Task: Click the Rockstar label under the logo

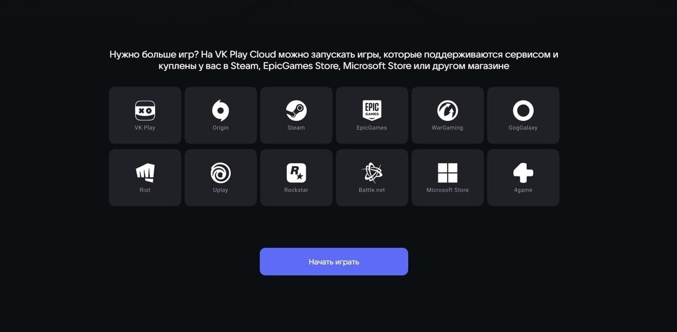Action: (x=296, y=190)
